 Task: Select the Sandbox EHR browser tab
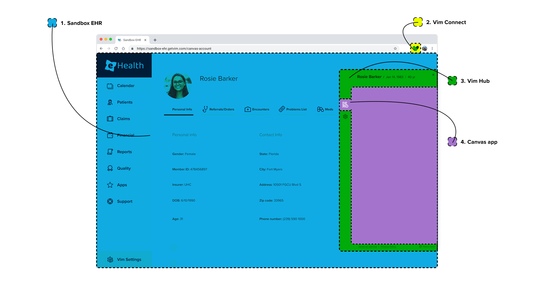coord(132,40)
